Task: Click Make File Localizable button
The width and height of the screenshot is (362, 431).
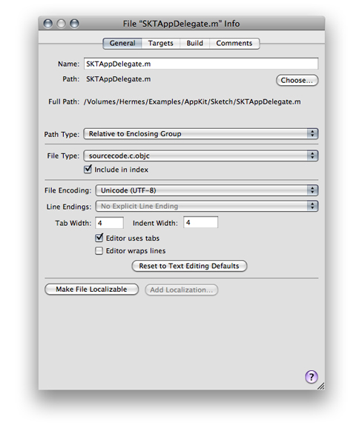Action: pos(91,290)
